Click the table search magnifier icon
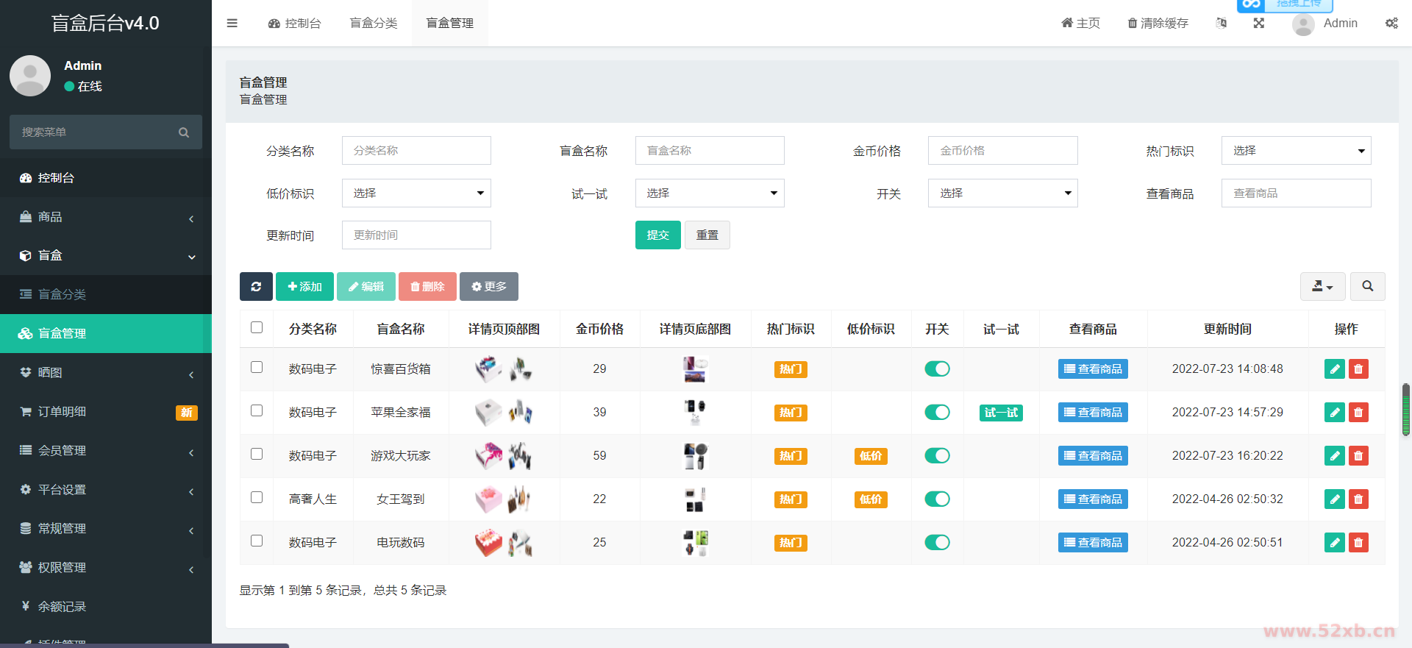This screenshot has height=648, width=1412. click(x=1367, y=287)
